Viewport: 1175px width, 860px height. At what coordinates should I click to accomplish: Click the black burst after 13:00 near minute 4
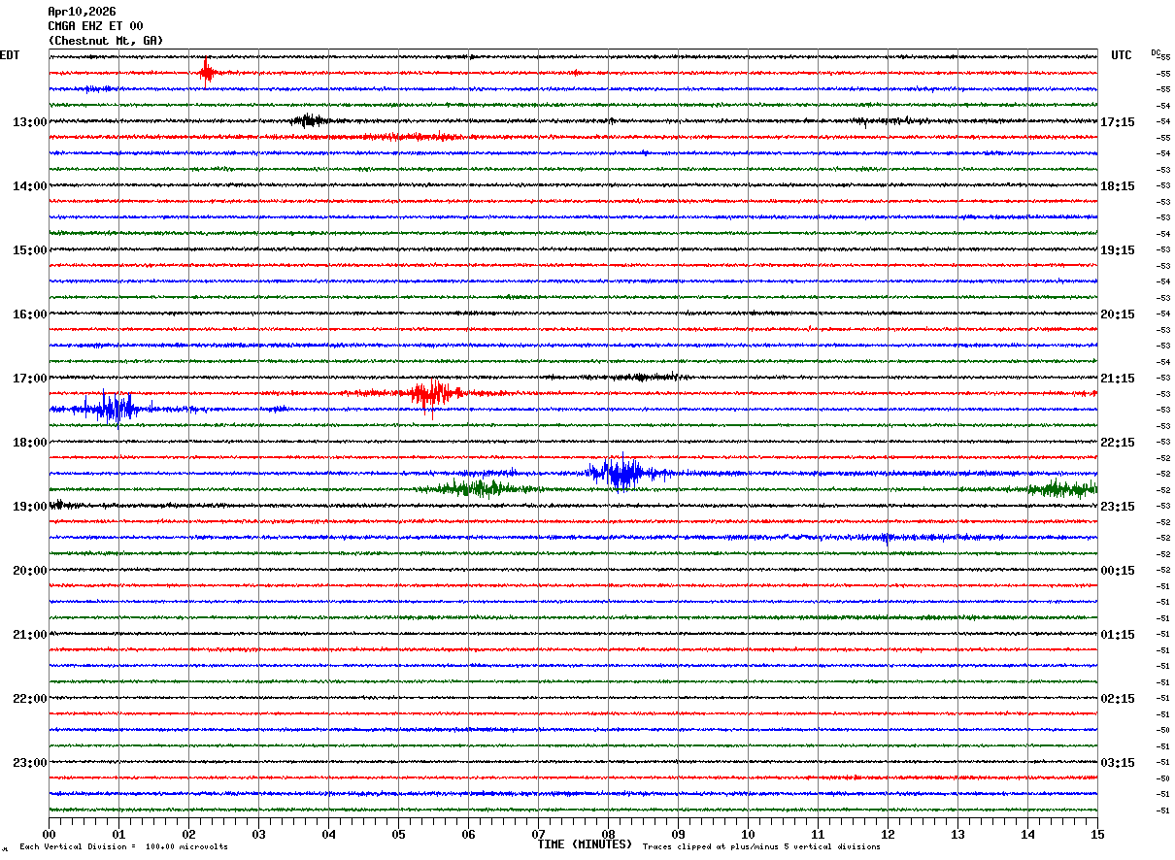pyautogui.click(x=310, y=120)
